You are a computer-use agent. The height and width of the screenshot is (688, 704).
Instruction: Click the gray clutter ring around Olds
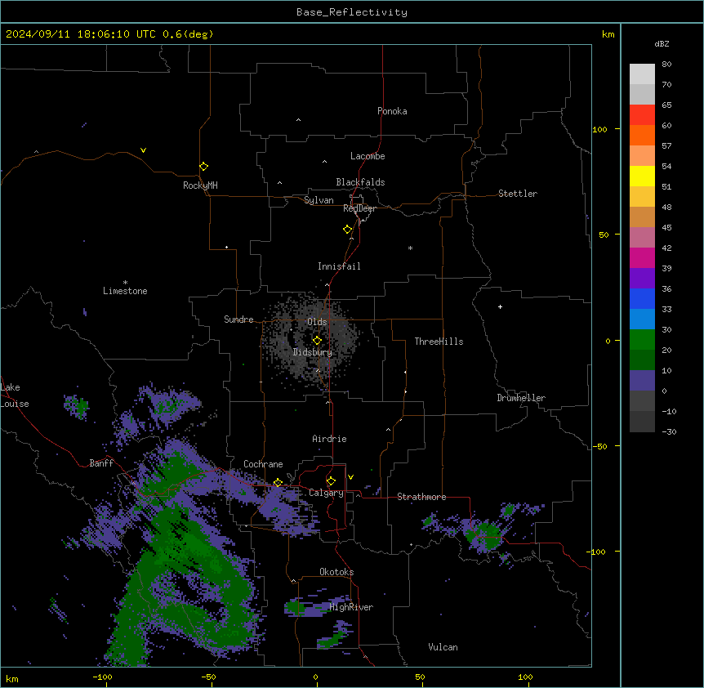coord(310,339)
